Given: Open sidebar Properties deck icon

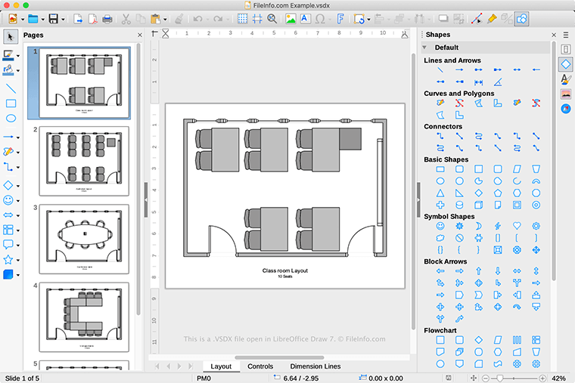Looking at the screenshot, I should point(566,49).
